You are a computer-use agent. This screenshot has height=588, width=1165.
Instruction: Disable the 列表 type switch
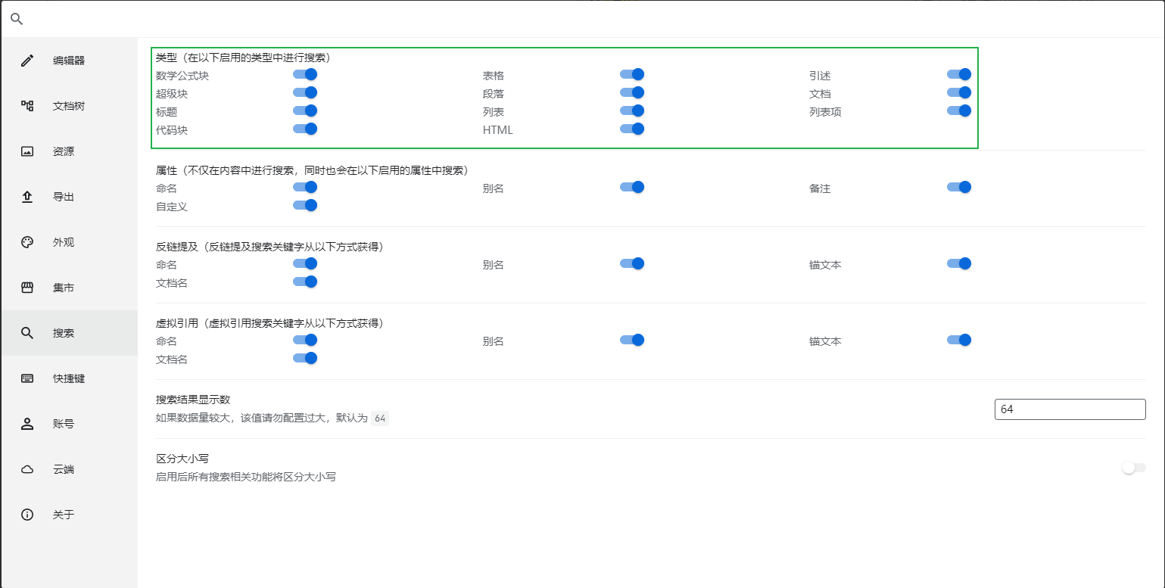[632, 110]
